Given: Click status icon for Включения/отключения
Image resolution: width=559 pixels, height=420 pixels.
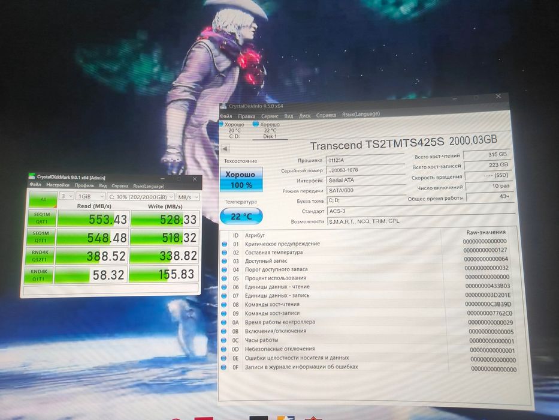Looking at the screenshot, I should coord(224,331).
